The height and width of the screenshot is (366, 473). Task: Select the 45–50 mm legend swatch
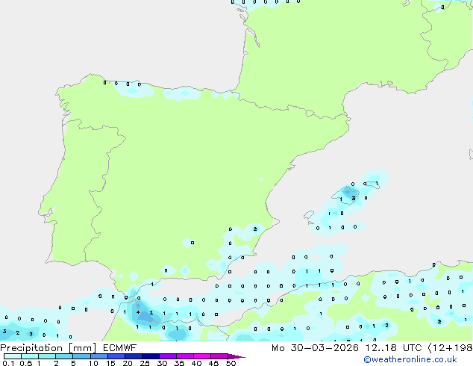pyautogui.click(x=219, y=356)
